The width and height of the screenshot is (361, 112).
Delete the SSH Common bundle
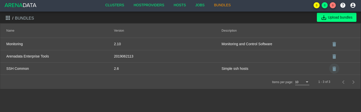[334, 69]
